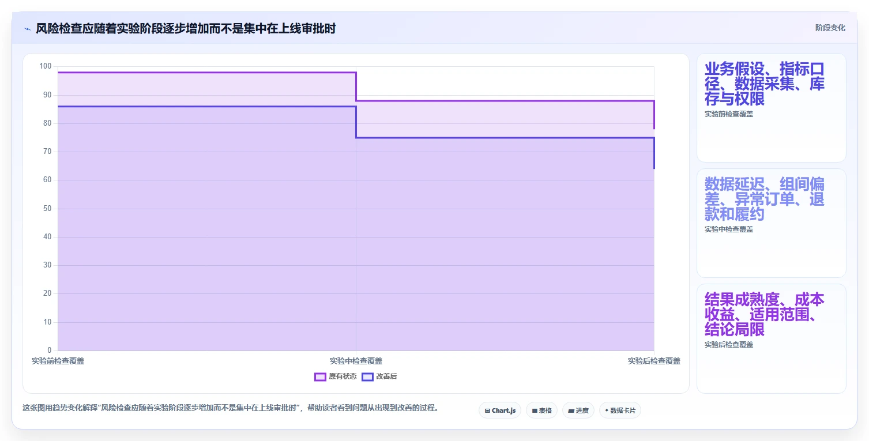Click the 表格 pill icon
Viewport: 869px width, 441px height.
[x=535, y=411]
